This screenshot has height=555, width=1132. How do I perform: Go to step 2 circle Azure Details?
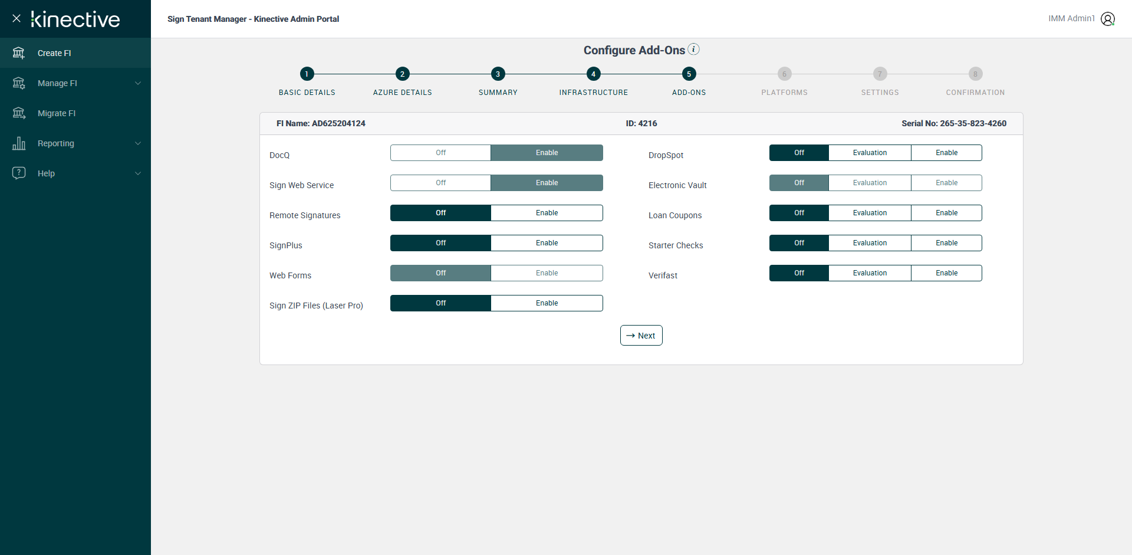pyautogui.click(x=402, y=74)
